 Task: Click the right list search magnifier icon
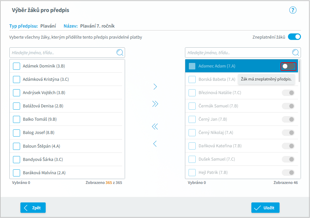pyautogui.click(x=295, y=53)
